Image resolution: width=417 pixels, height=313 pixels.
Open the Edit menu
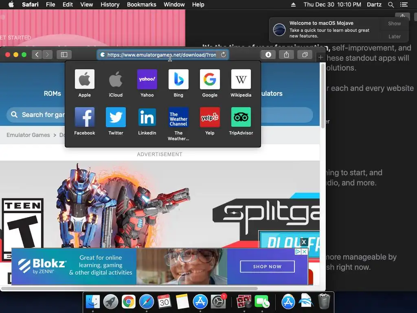68,4
